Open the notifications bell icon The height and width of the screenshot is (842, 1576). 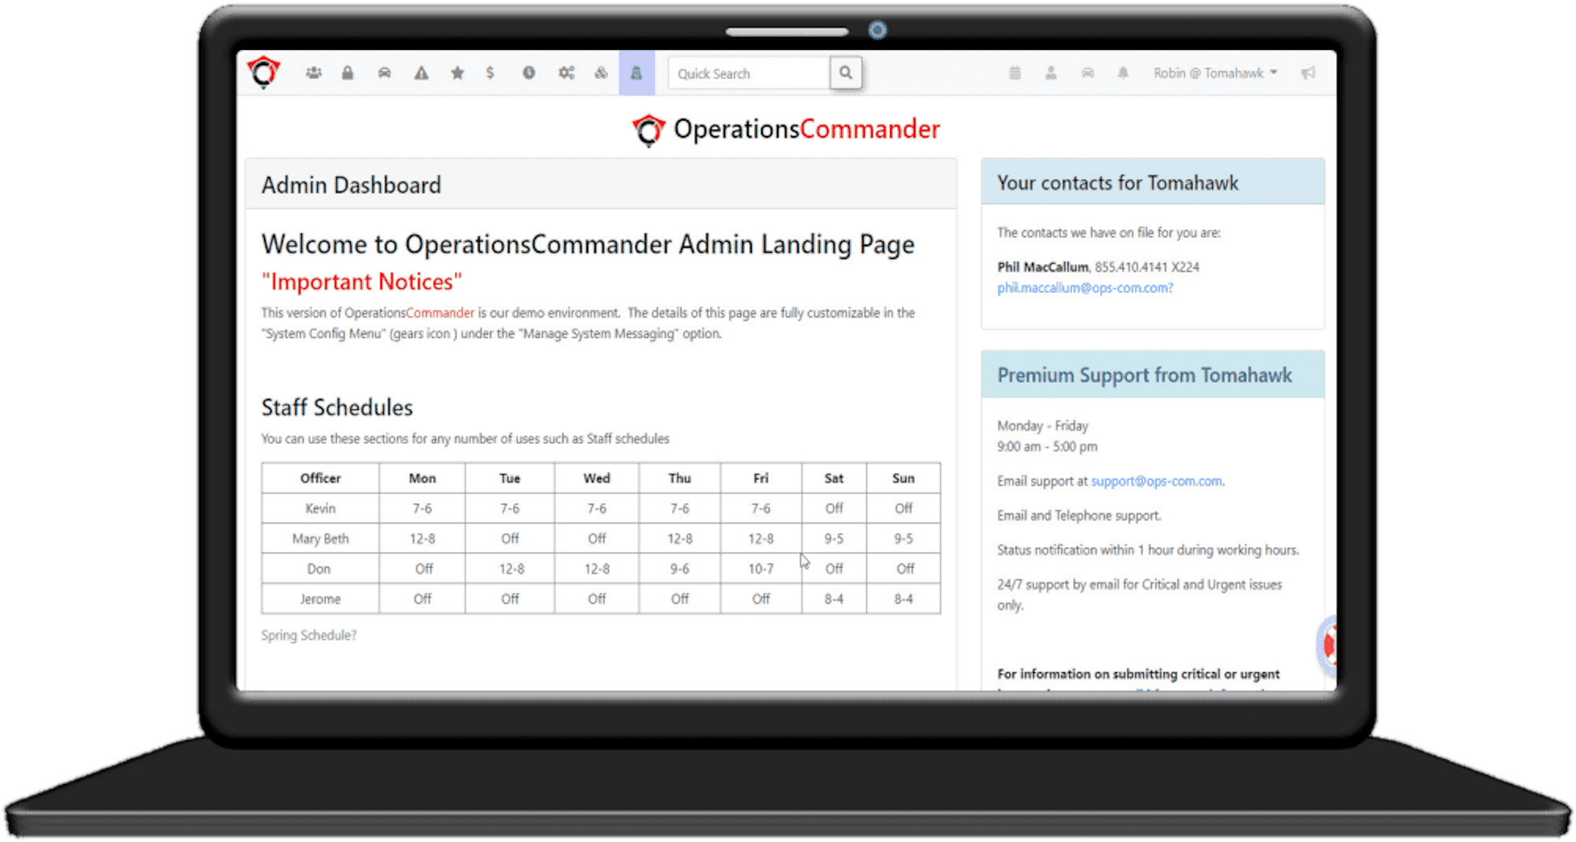coord(1123,73)
